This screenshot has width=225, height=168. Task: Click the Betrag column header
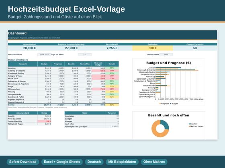click(x=44, y=113)
